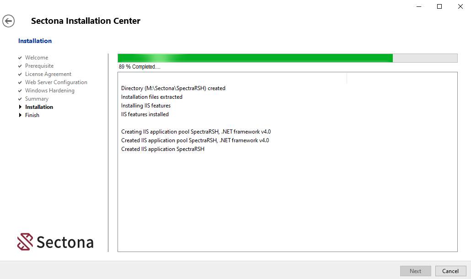Viewport: 471px width, 279px height.
Task: Go to Web Server Configuration step
Action: click(56, 82)
